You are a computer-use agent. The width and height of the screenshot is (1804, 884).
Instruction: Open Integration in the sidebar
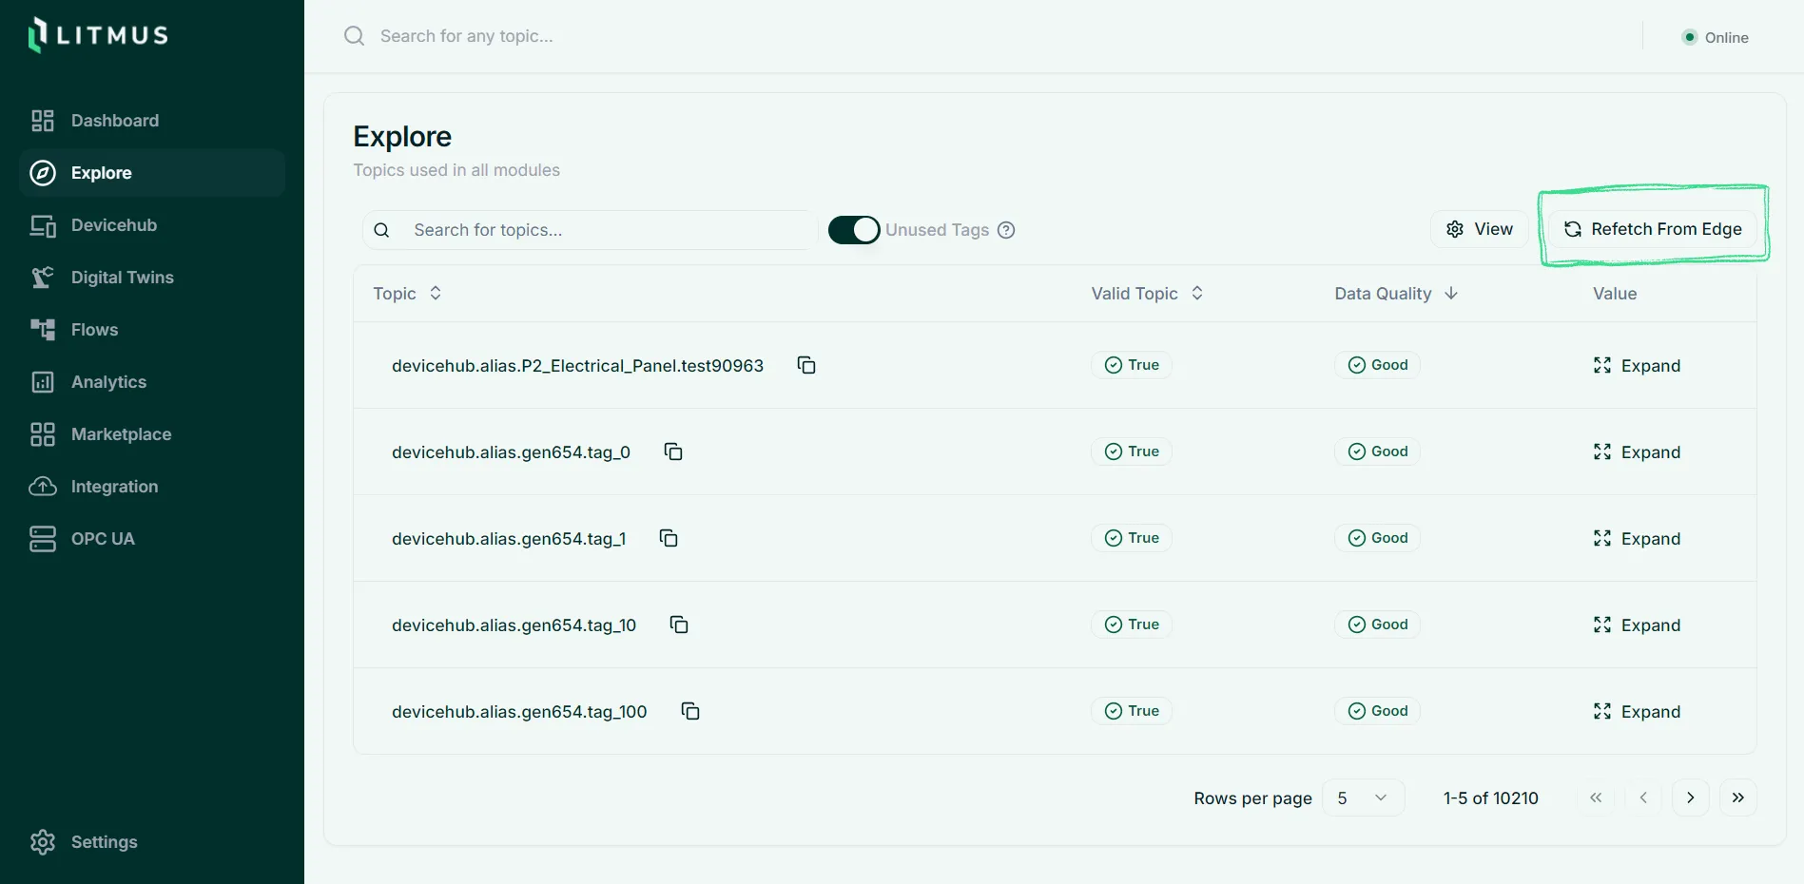pyautogui.click(x=152, y=487)
